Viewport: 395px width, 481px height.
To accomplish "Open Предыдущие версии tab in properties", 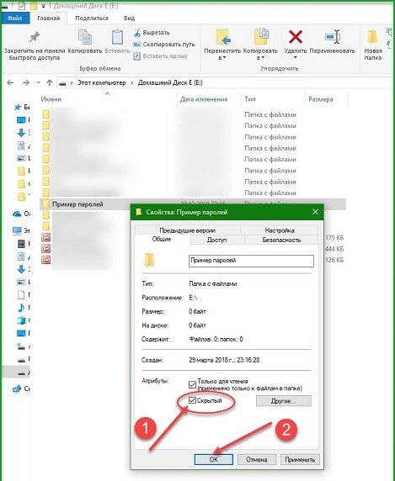I will click(187, 230).
